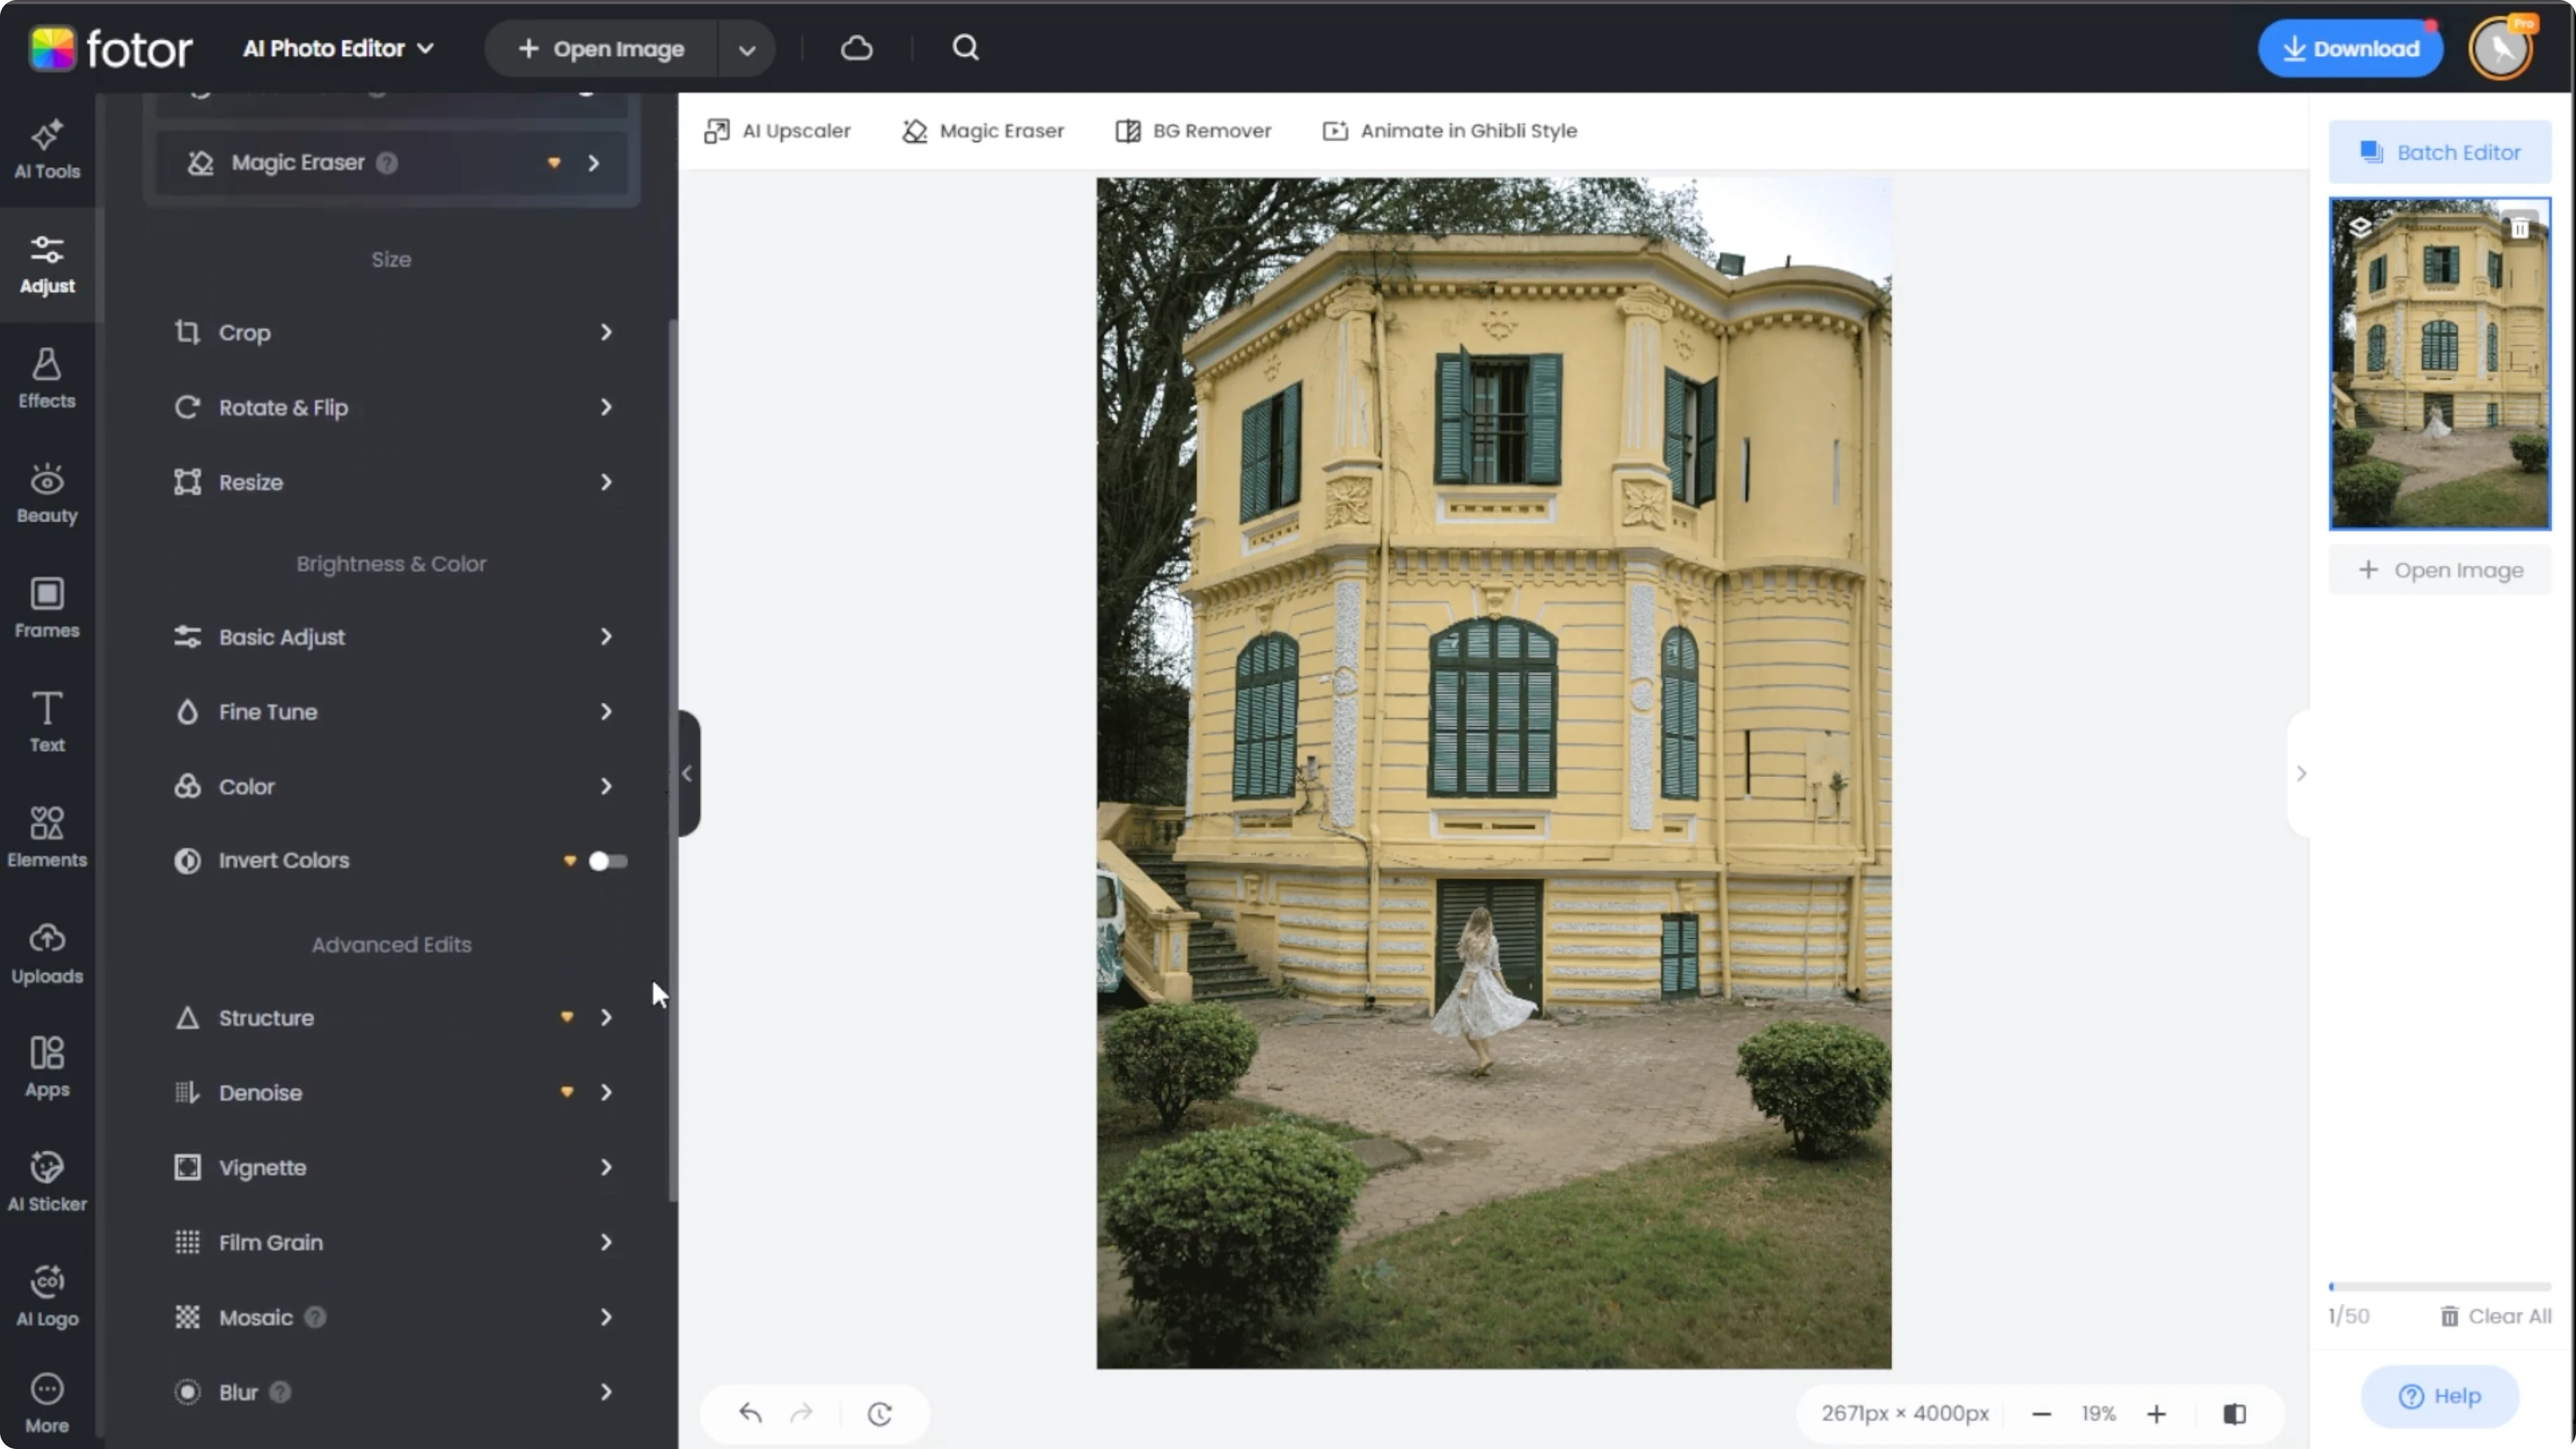2576x1449 pixels.
Task: Open the Apps sidebar panel
Action: click(x=47, y=1068)
